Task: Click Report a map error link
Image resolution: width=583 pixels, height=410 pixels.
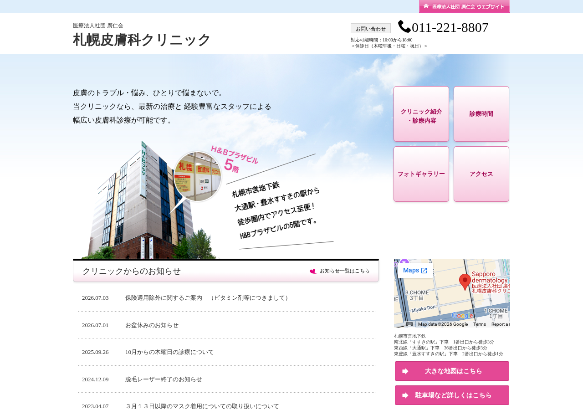Action: click(501, 324)
